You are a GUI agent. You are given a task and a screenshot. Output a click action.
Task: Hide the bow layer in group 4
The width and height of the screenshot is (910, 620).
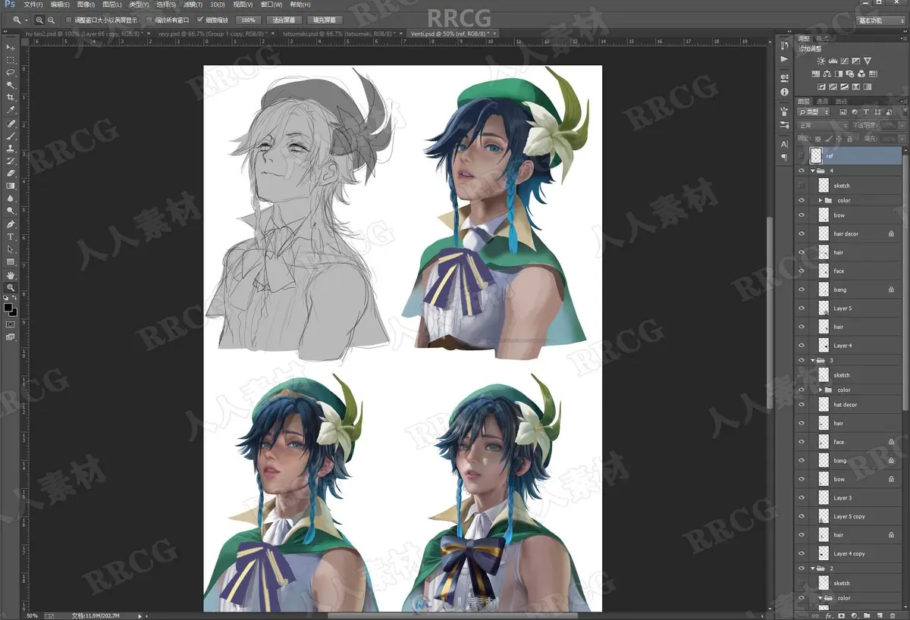(802, 215)
